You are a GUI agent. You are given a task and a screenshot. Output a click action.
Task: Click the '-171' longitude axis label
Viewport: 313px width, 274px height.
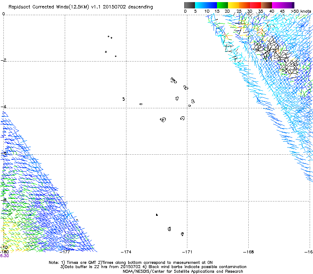[x=187, y=252]
